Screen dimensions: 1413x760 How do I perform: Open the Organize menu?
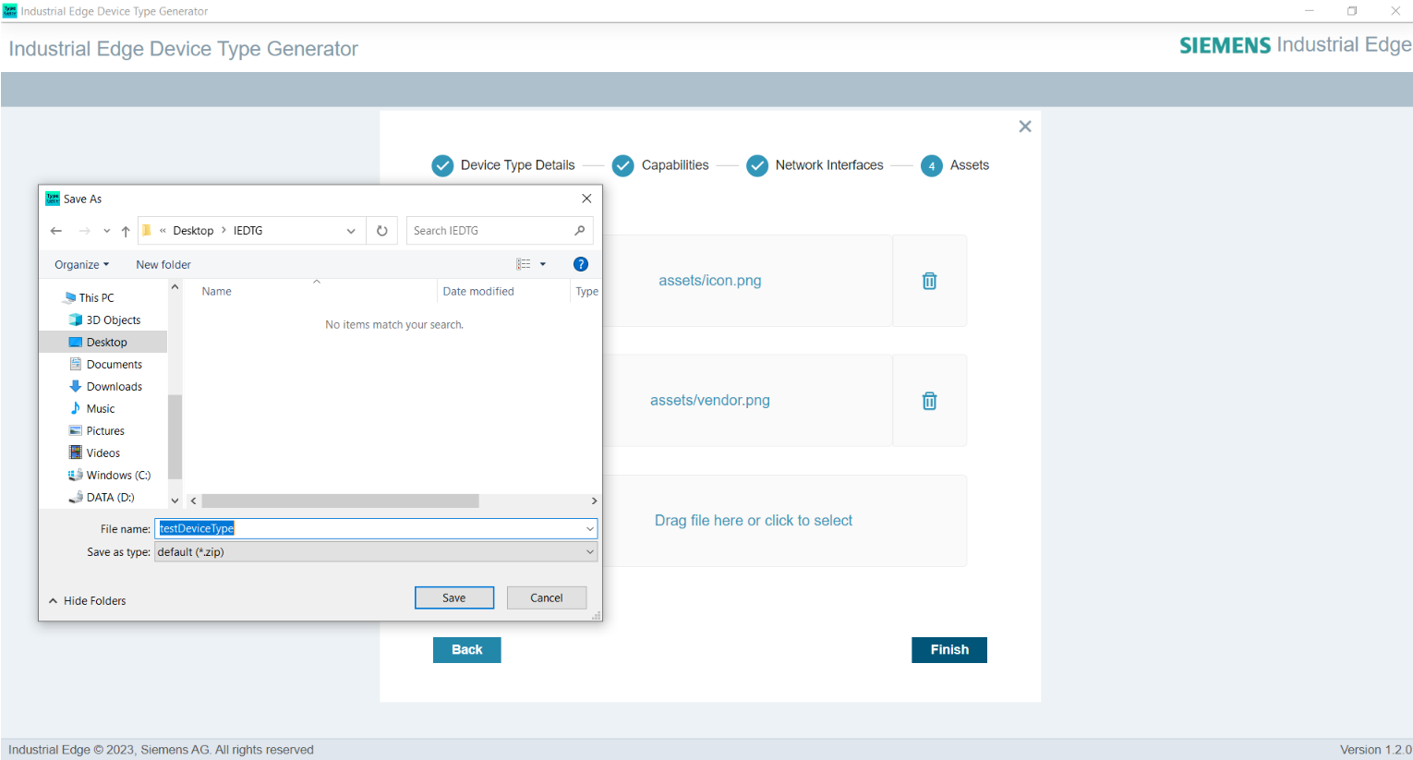80,264
